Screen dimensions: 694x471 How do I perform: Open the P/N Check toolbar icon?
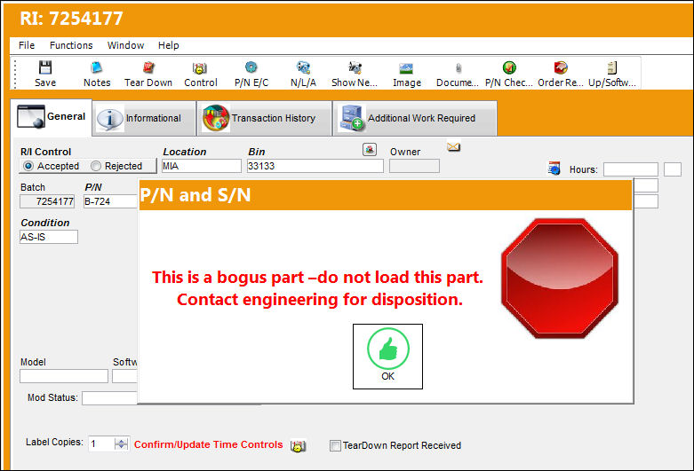[x=509, y=67]
